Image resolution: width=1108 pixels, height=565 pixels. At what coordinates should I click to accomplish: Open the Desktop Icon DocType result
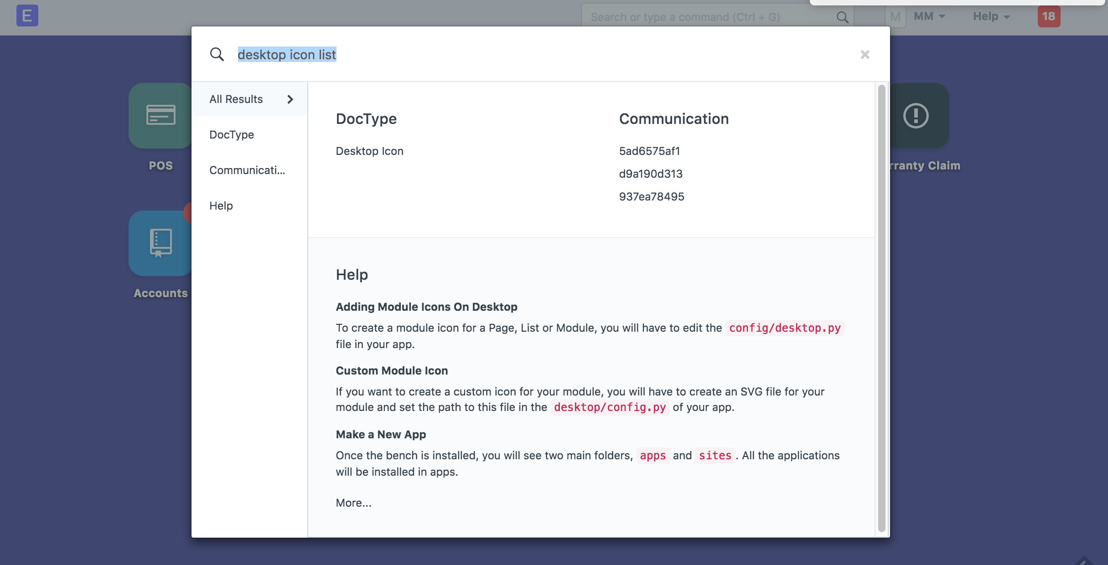pyautogui.click(x=369, y=151)
